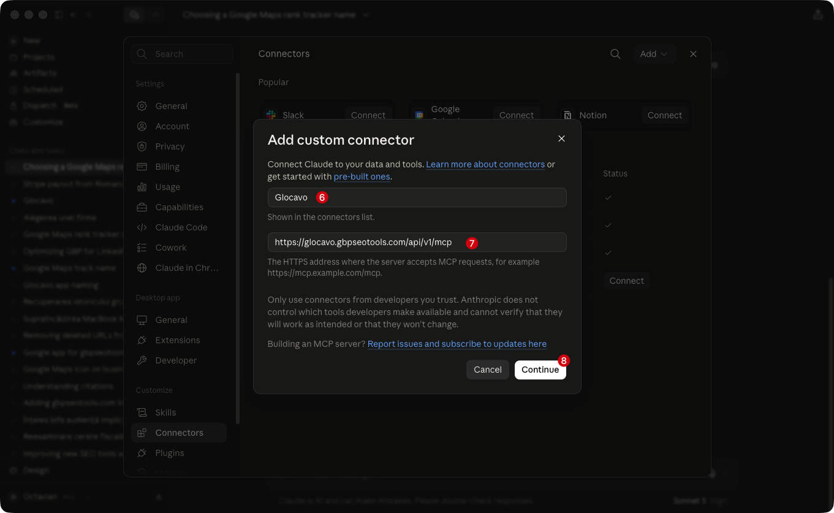Click the Account person icon in settings
The height and width of the screenshot is (513, 834).
point(142,126)
